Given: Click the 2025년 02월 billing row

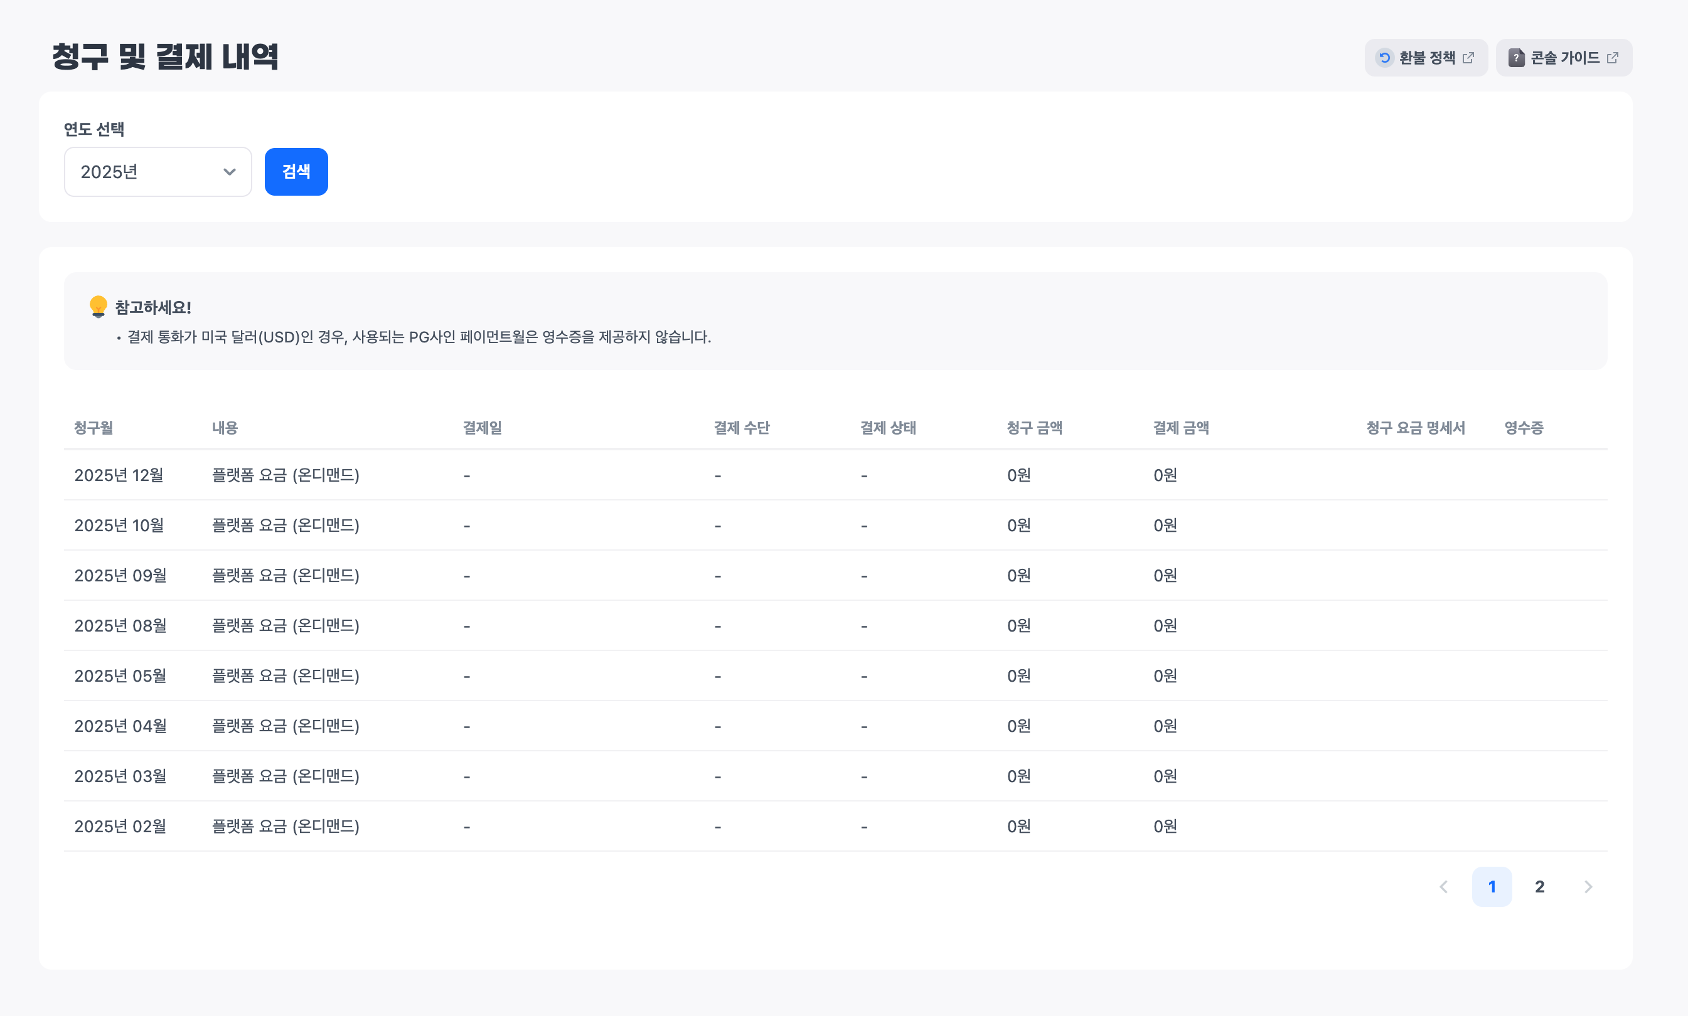Looking at the screenshot, I should tap(120, 827).
